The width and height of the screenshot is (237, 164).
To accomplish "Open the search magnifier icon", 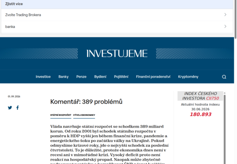I will [x=224, y=77].
